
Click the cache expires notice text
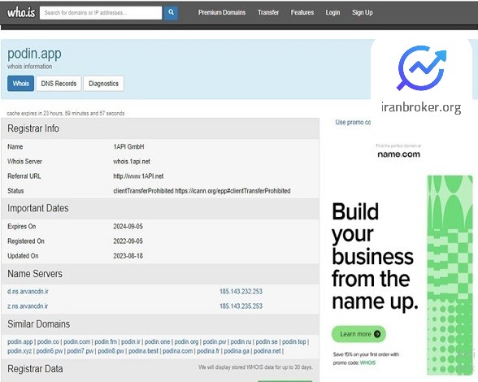click(x=66, y=113)
